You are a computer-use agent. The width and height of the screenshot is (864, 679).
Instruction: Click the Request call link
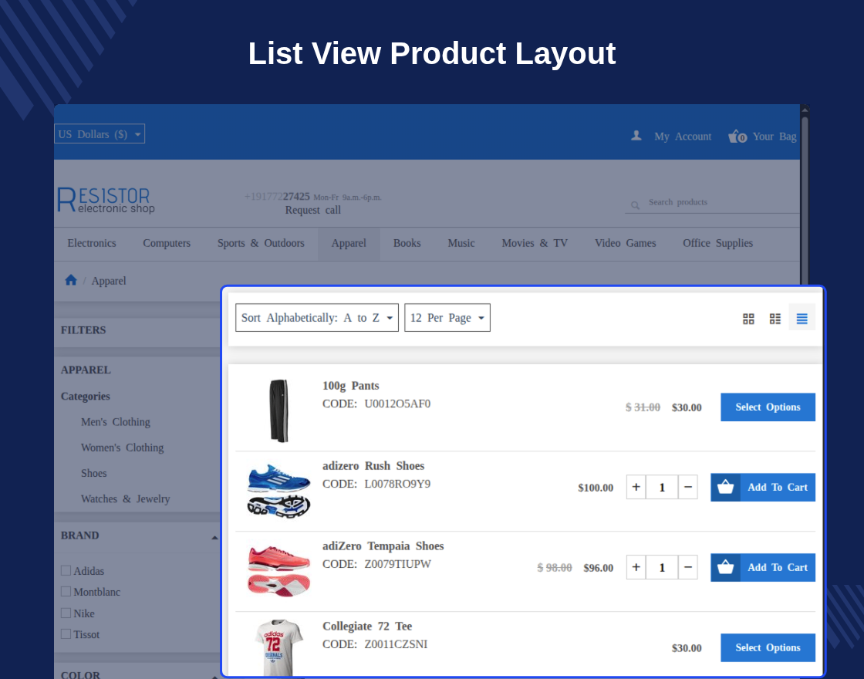click(x=312, y=210)
